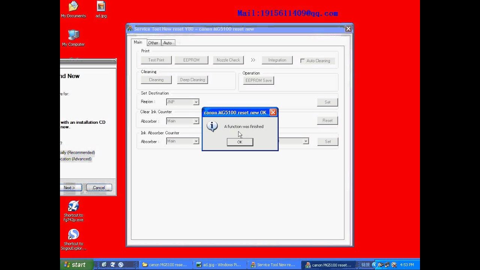
Task: Launch Shortcut to fg742p.exe icon
Action: coord(73,211)
